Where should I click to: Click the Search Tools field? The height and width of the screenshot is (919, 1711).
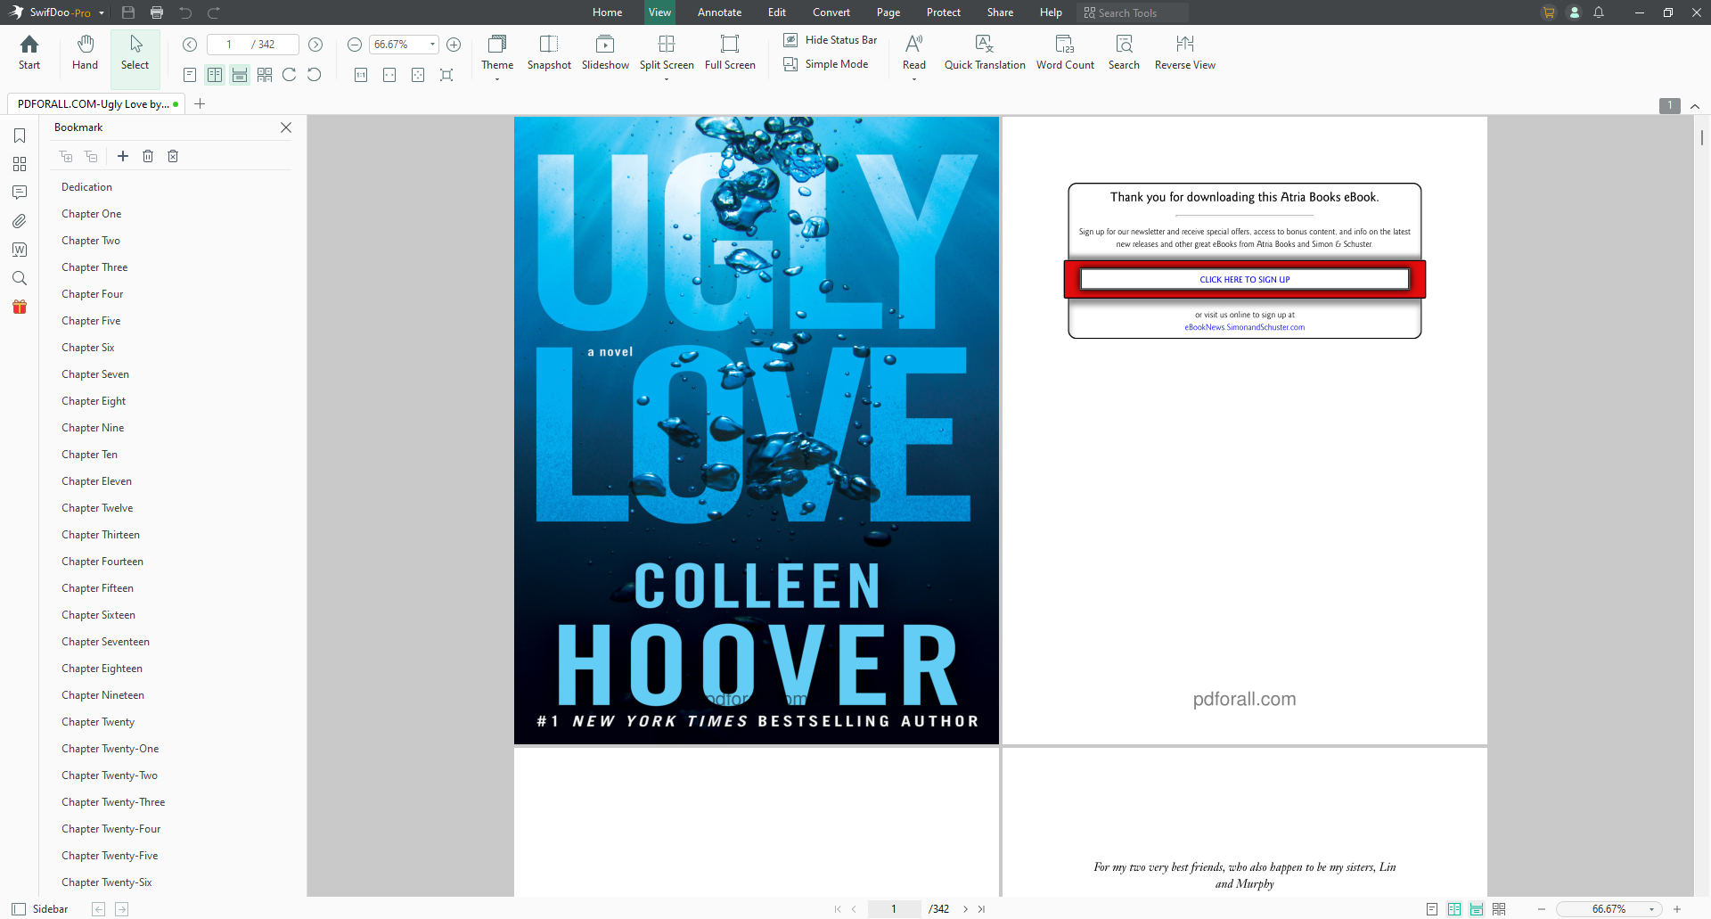pos(1133,12)
